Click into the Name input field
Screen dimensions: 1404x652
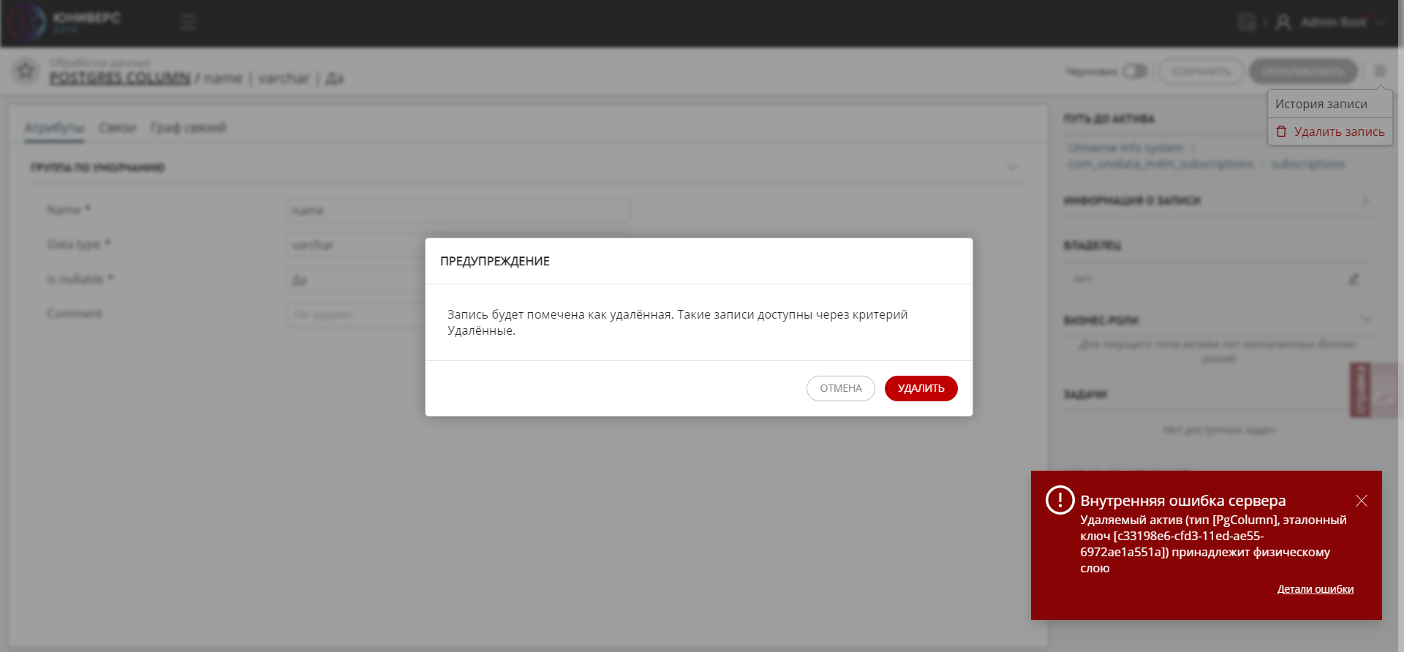click(458, 211)
